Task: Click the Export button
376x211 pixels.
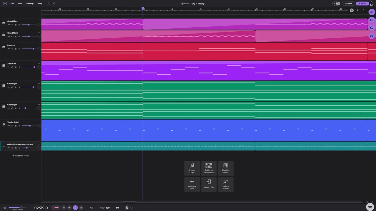Action: point(362,4)
